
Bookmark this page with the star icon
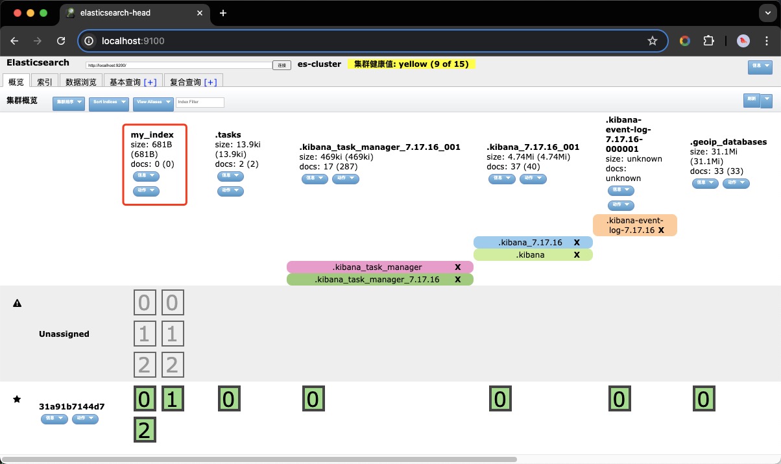tap(652, 41)
